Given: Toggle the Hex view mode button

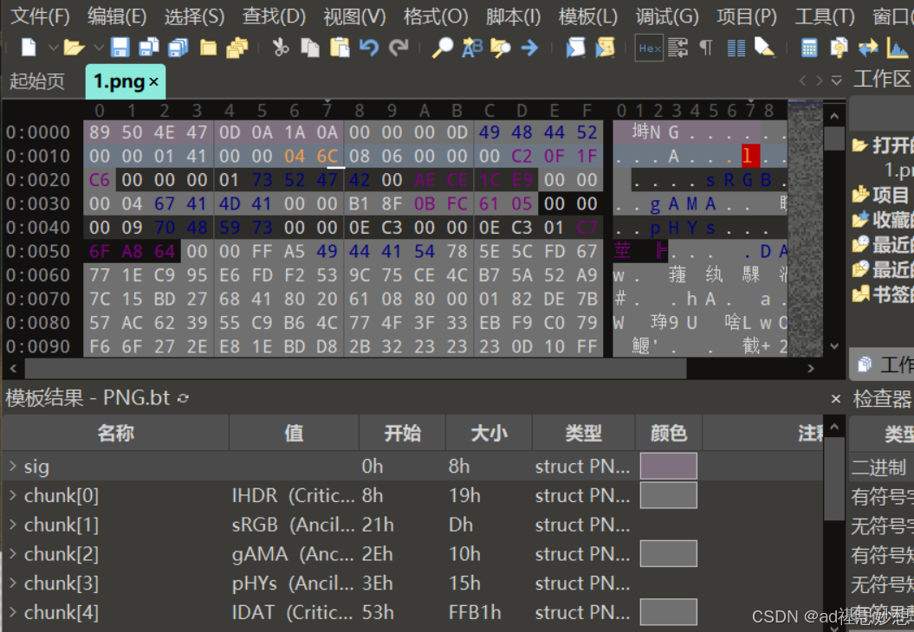Looking at the screenshot, I should click(x=648, y=48).
